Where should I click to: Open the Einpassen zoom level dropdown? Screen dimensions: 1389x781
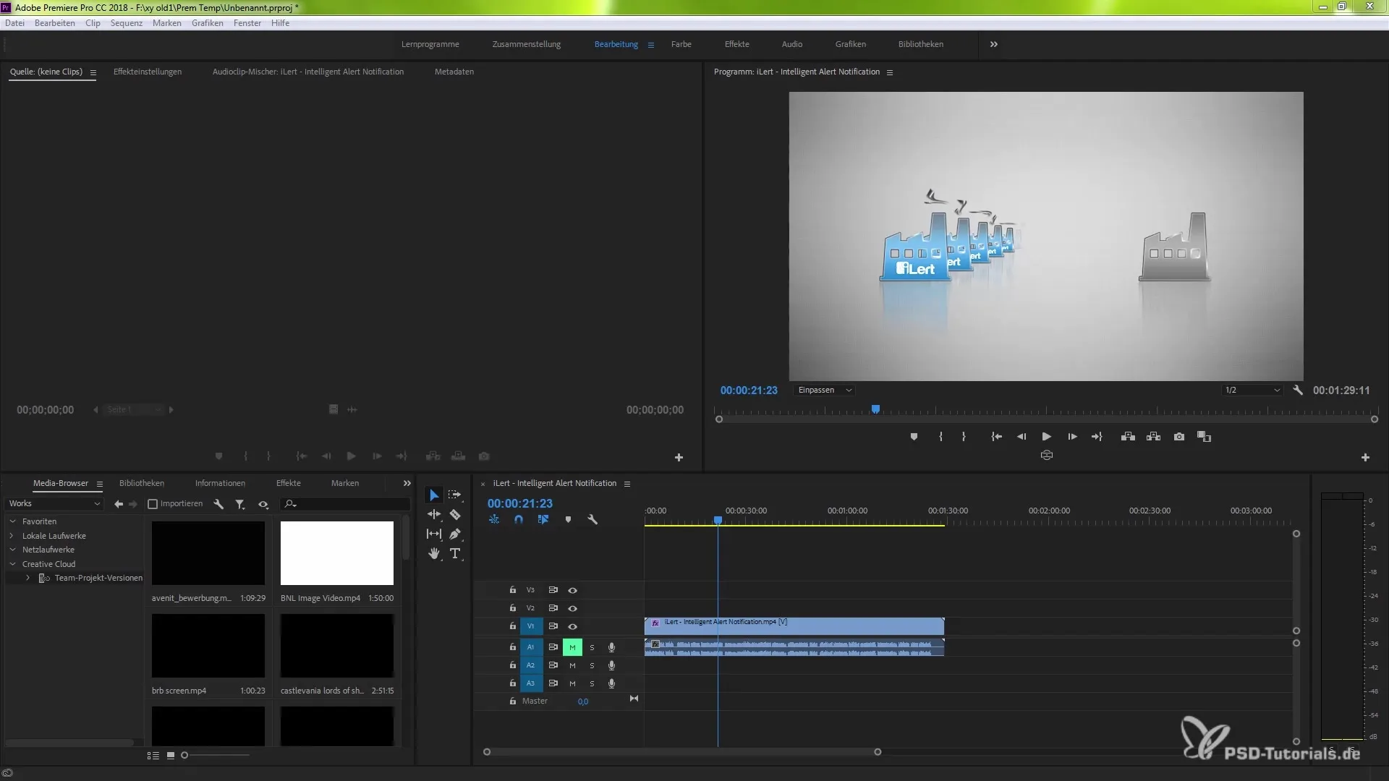click(825, 390)
